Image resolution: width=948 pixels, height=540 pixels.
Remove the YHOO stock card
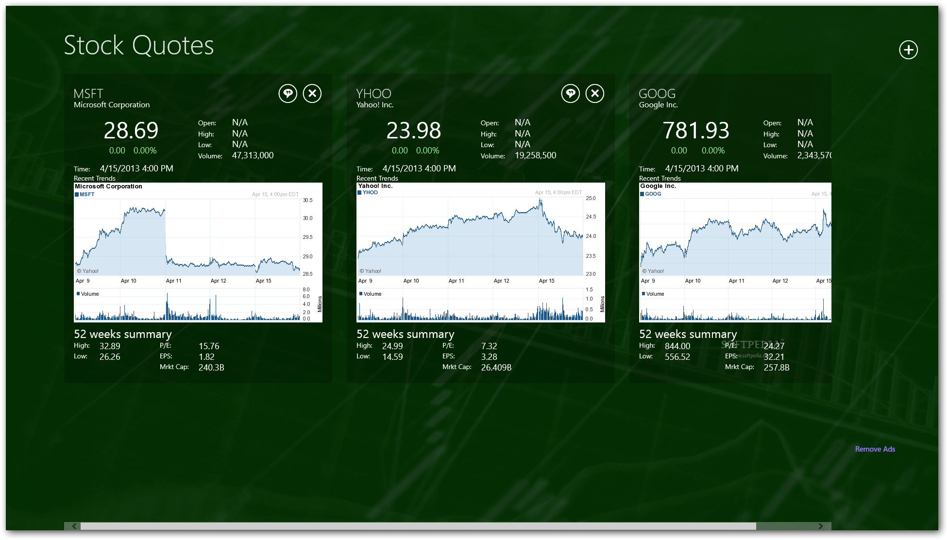point(595,93)
